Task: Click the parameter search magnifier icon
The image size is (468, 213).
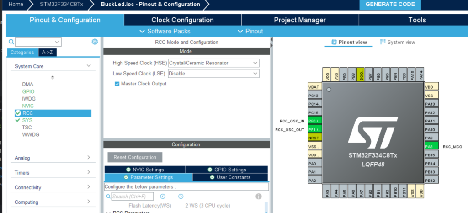Action: click(109, 196)
